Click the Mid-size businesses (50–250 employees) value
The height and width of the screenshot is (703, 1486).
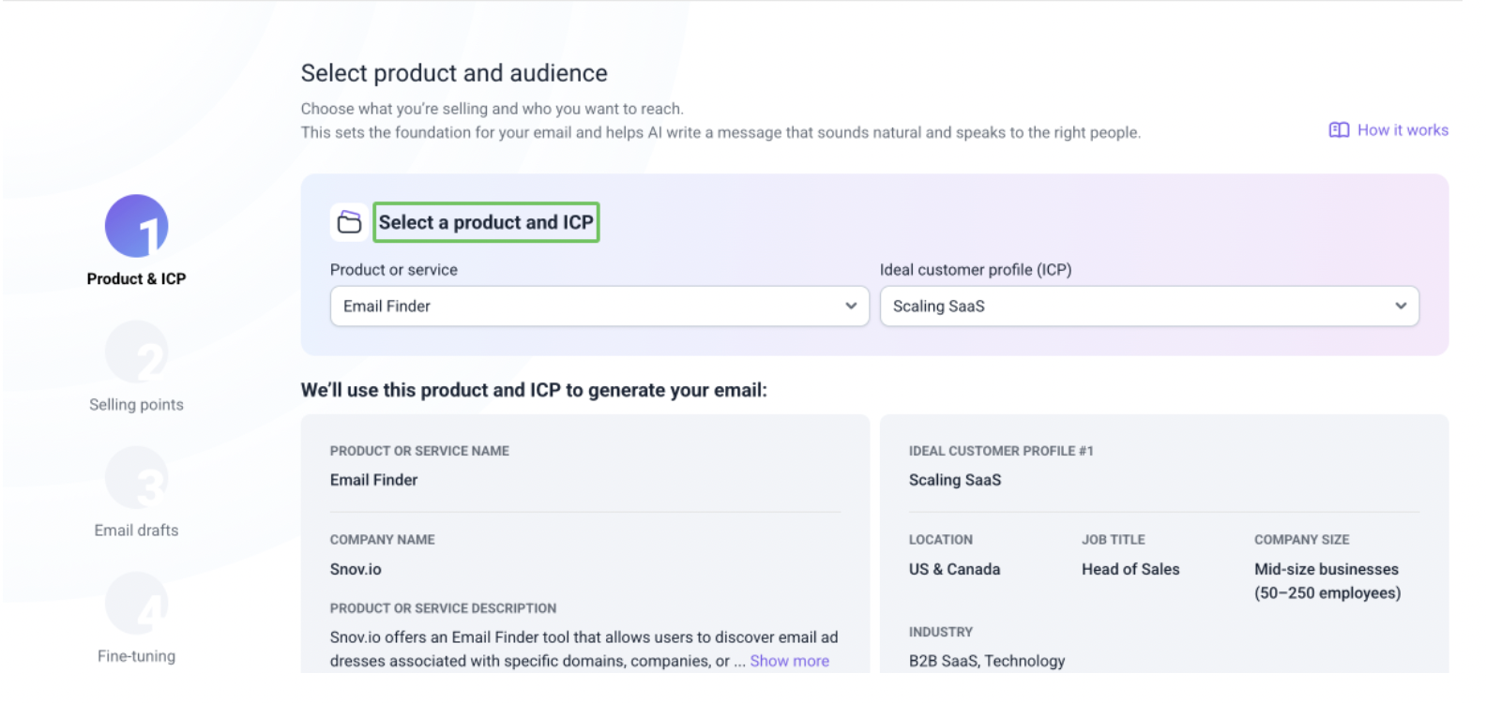[x=1327, y=581]
